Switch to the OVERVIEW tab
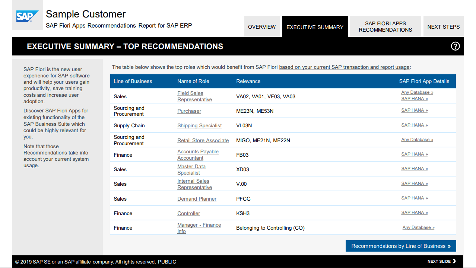This screenshot has width=476, height=268. 262,27
